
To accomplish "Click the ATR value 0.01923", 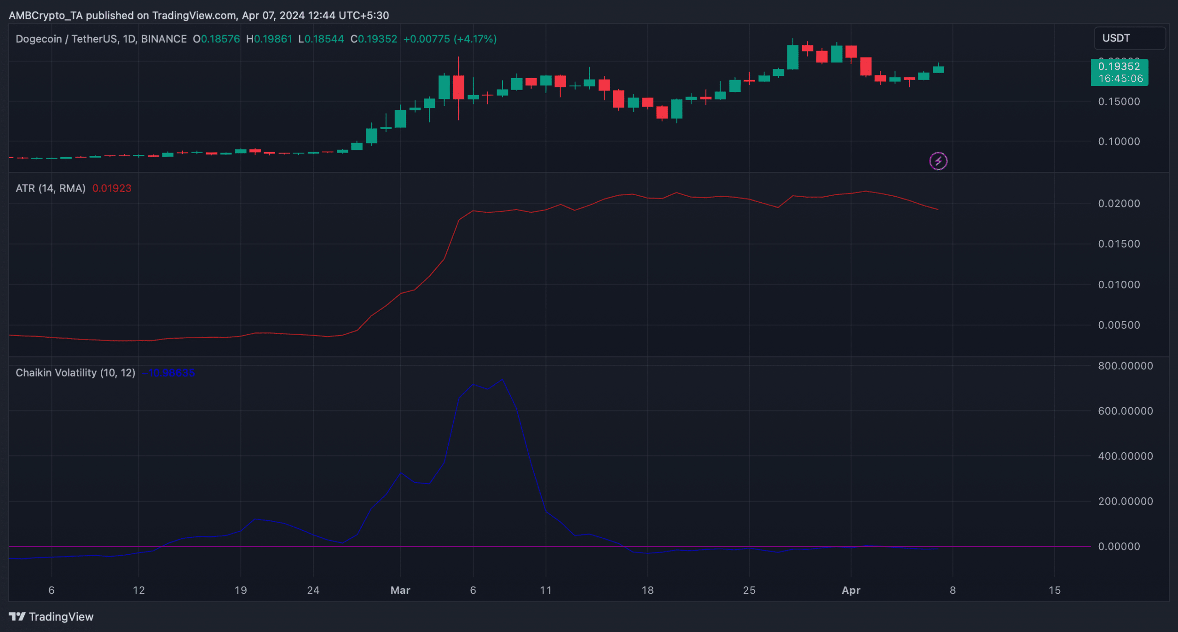I will (x=112, y=188).
